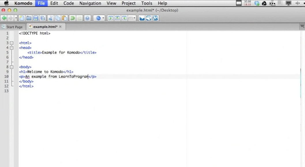The height and width of the screenshot is (167, 305).
Task: Toggle the bottom pane icon
Action: (x=117, y=18)
